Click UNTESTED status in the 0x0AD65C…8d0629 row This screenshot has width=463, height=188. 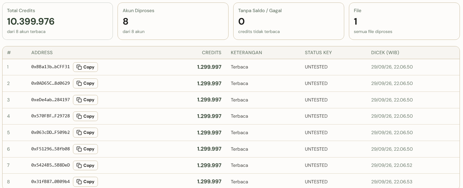tap(316, 83)
